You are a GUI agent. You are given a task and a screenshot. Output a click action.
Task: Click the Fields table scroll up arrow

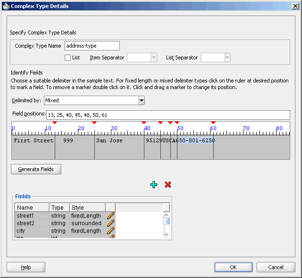click(167, 215)
